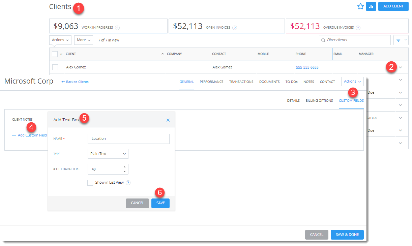The image size is (412, 246).
Task: Switch to the PERFORMANCE tab
Action: tap(211, 82)
